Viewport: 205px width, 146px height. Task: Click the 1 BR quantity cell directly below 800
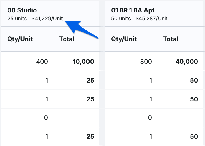click(131, 80)
